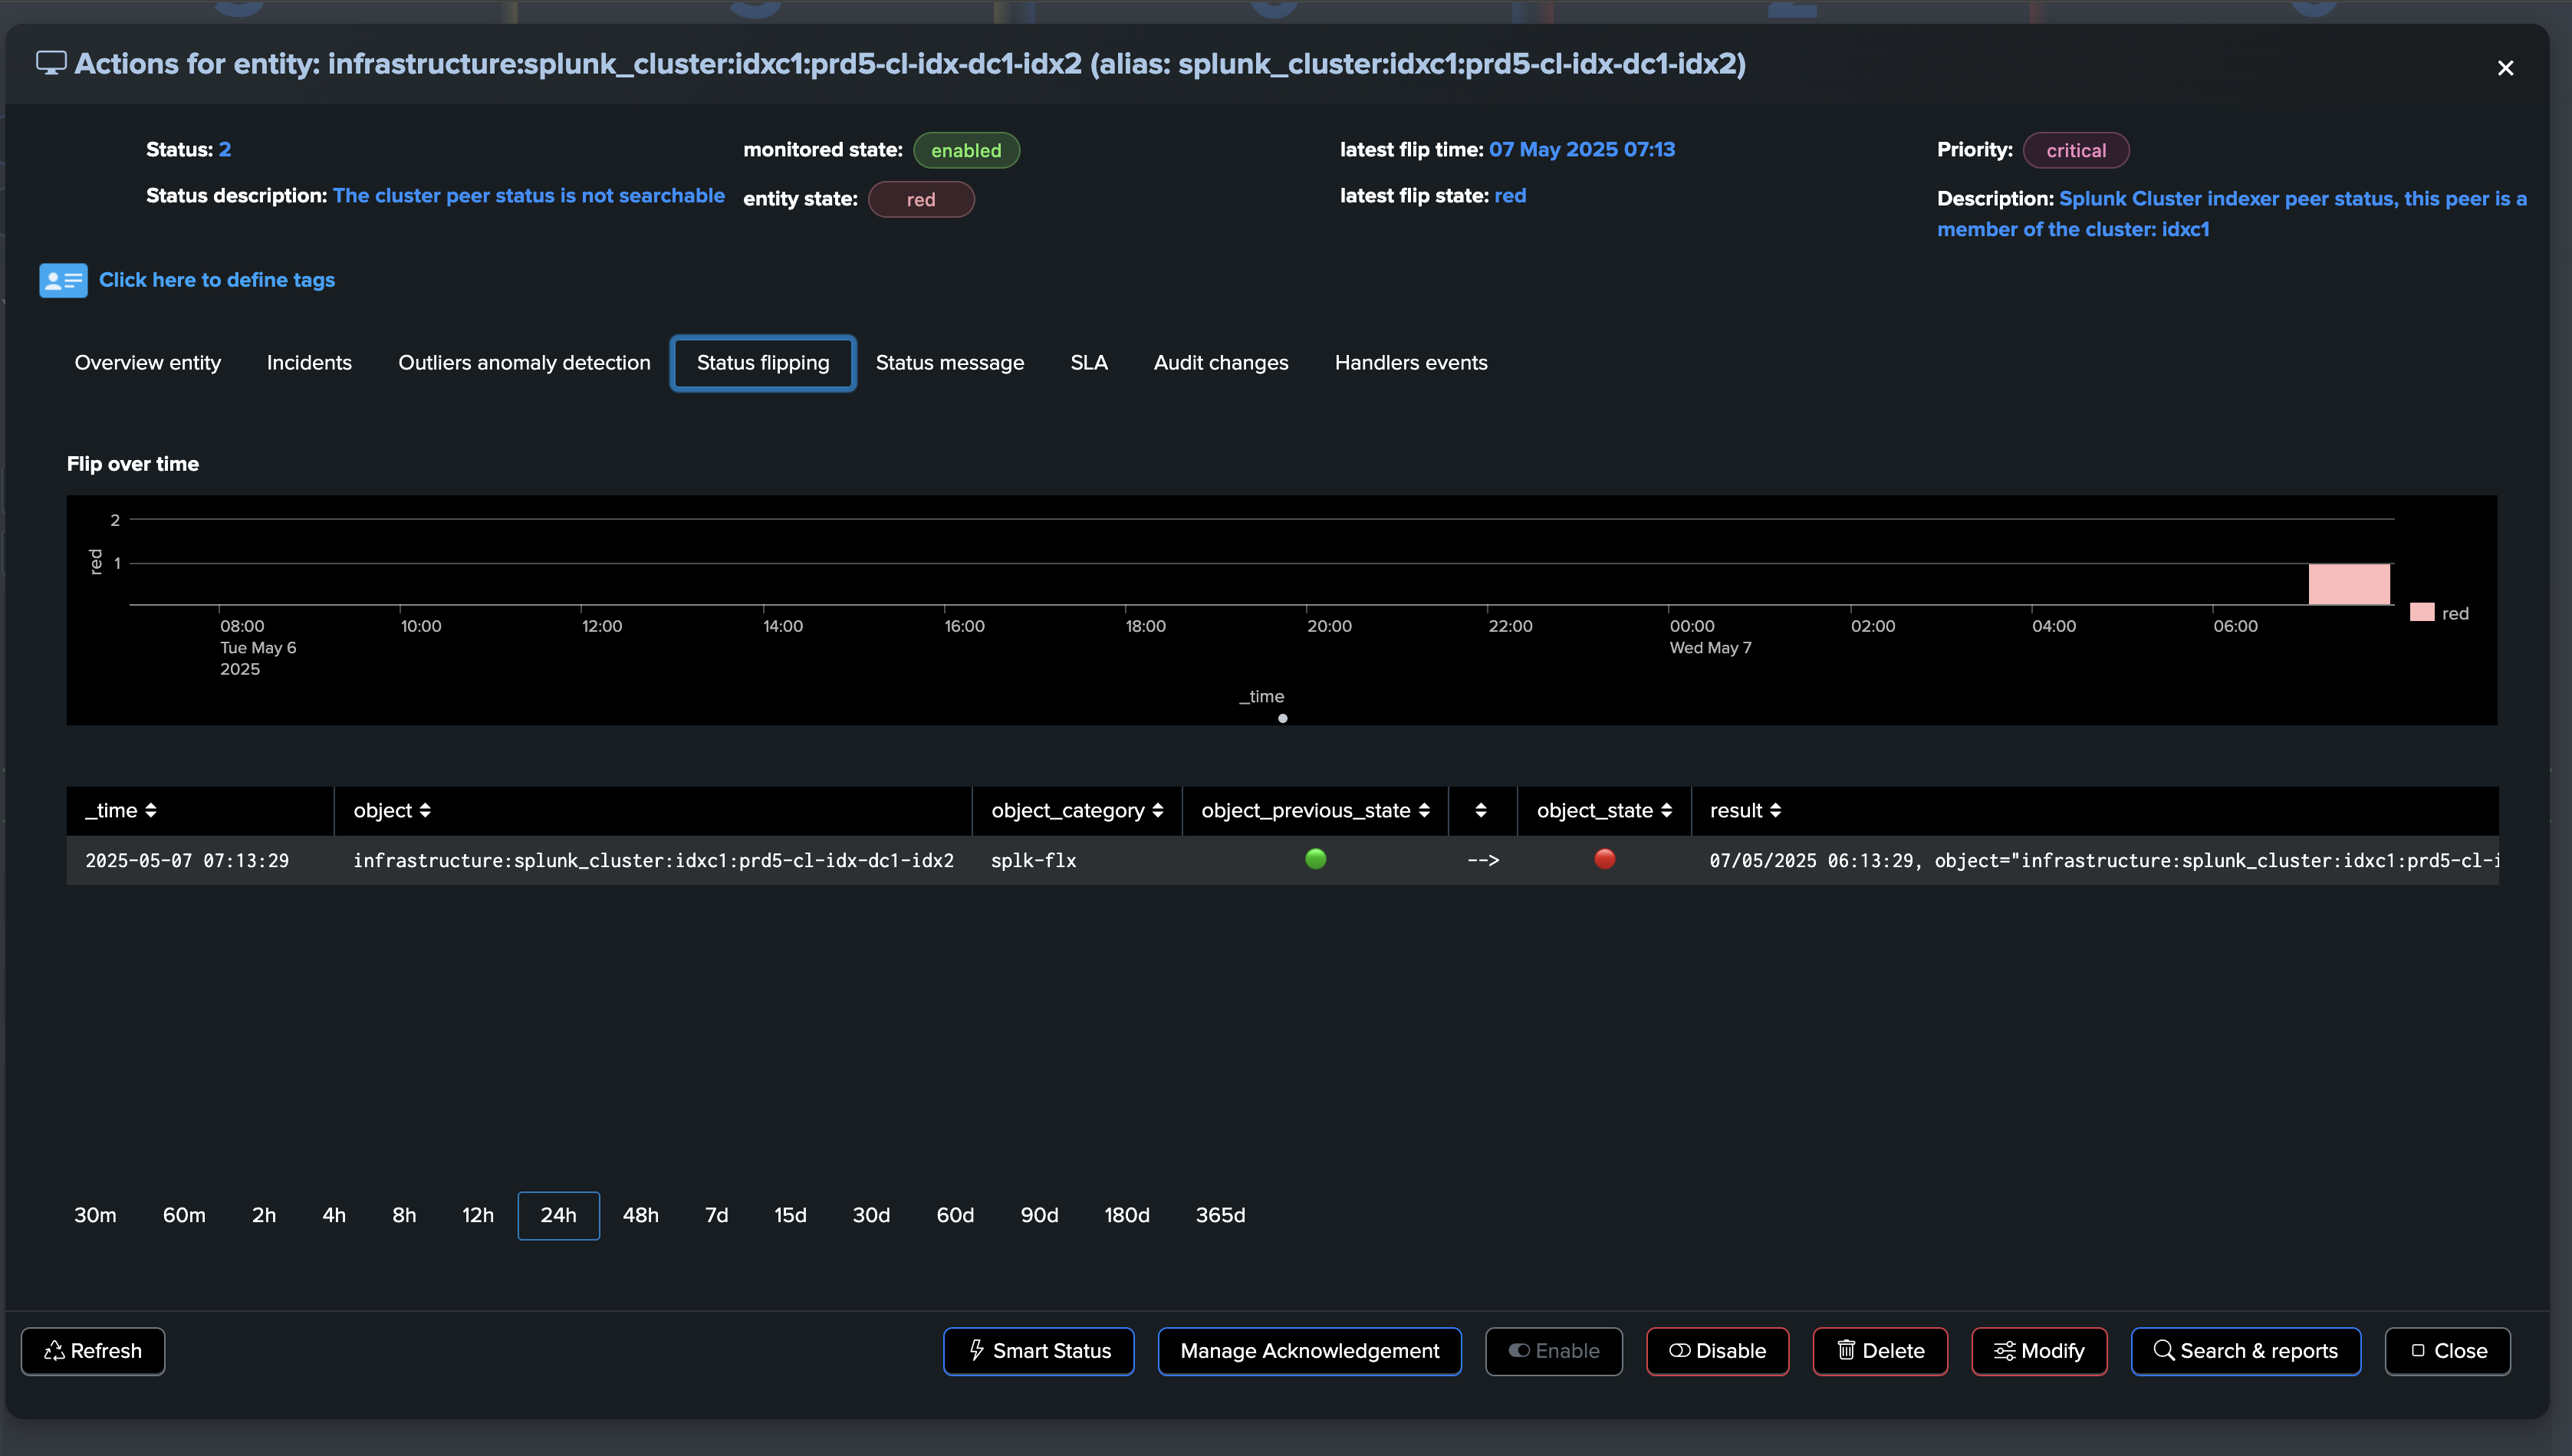Viewport: 2572px width, 1456px height.
Task: Open Search & reports
Action: (2245, 1351)
